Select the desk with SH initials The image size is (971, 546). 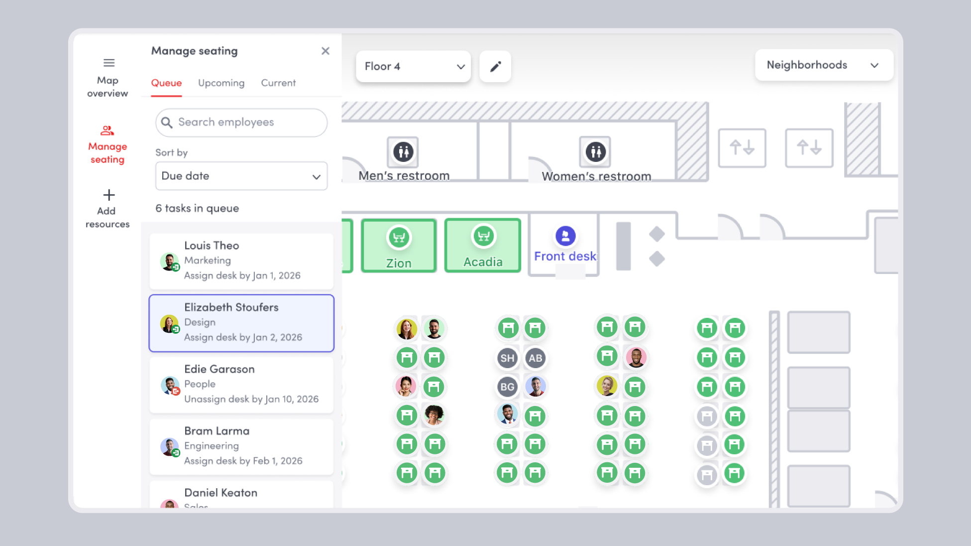pyautogui.click(x=507, y=358)
